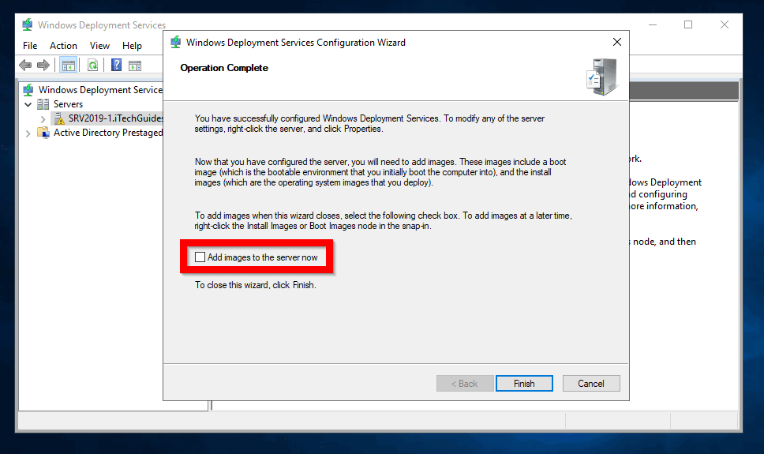Click the Forward arrow toolbar icon
The height and width of the screenshot is (454, 764).
pyautogui.click(x=43, y=66)
